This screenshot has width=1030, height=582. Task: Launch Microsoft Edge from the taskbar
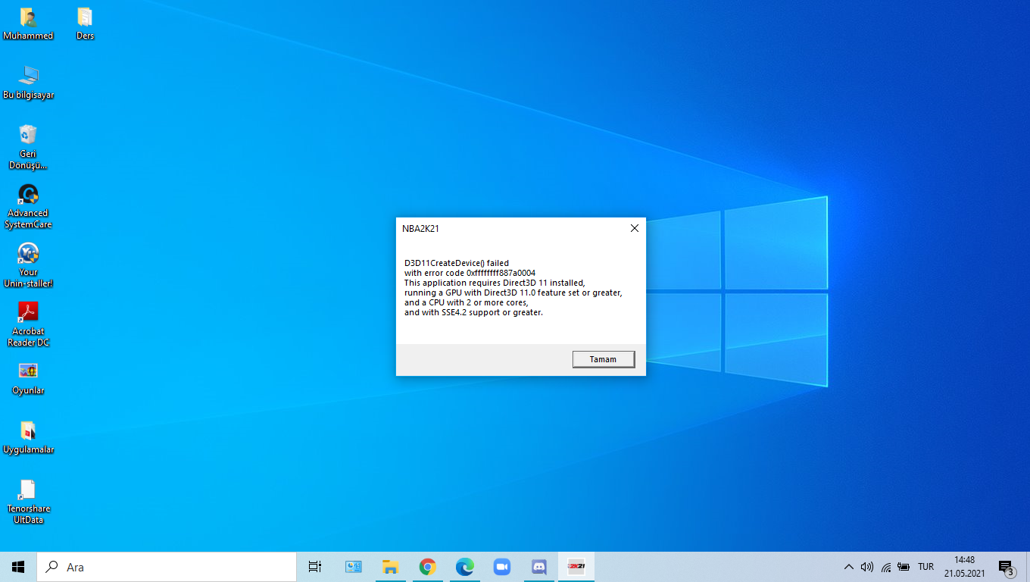(465, 567)
